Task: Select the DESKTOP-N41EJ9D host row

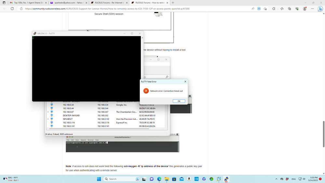Action: tap(71, 116)
